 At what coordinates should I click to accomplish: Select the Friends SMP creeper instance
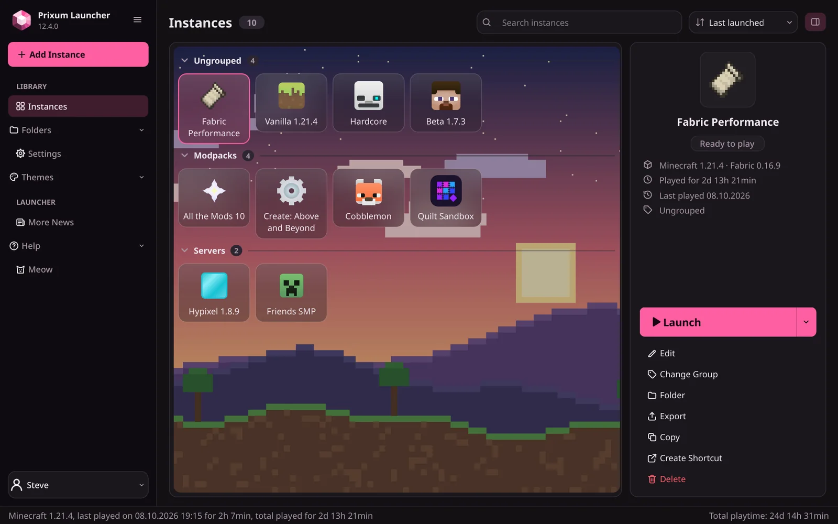[x=291, y=292]
